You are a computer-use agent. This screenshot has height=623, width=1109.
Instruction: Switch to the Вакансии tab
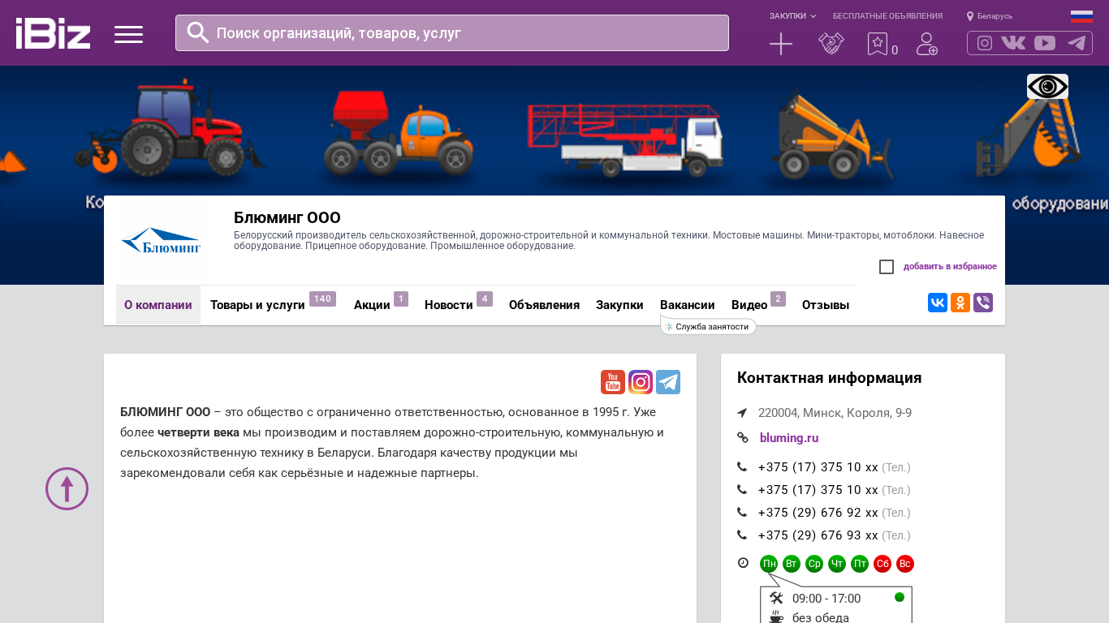pyautogui.click(x=688, y=305)
